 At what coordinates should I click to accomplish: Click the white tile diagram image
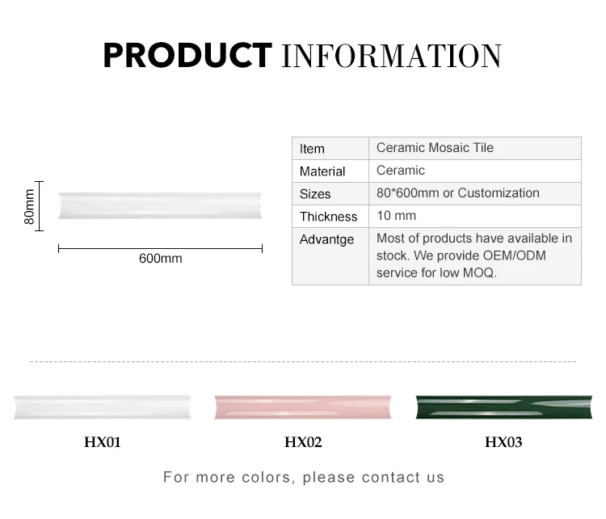point(160,206)
